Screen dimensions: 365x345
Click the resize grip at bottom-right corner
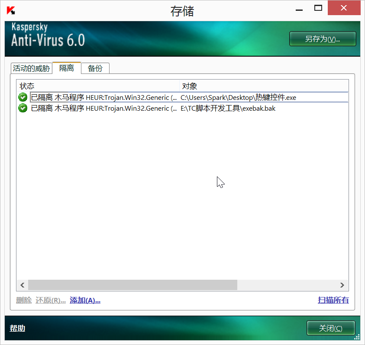pyautogui.click(x=357, y=337)
